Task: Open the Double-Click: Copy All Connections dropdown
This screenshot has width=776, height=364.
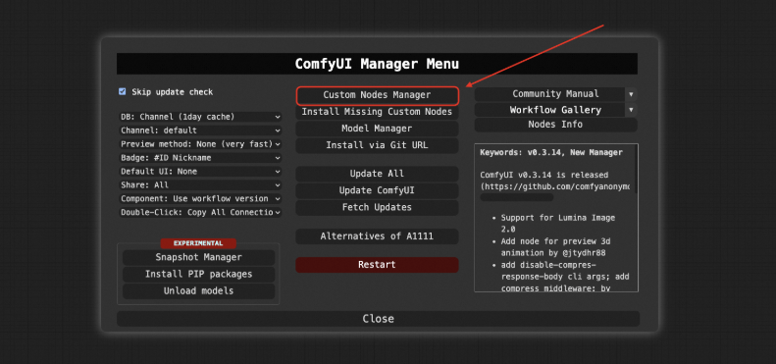Action: tap(200, 212)
